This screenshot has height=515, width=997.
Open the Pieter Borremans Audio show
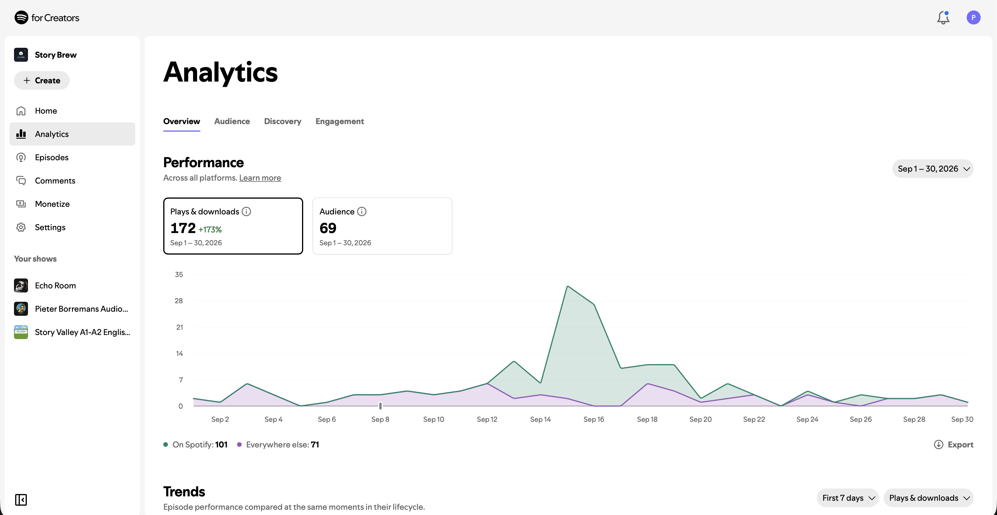click(72, 309)
